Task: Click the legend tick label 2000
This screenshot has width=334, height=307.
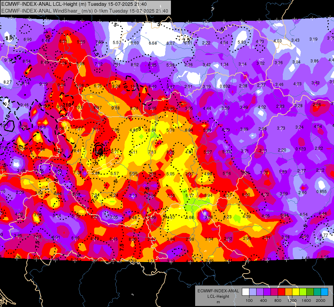Action: click(321, 301)
